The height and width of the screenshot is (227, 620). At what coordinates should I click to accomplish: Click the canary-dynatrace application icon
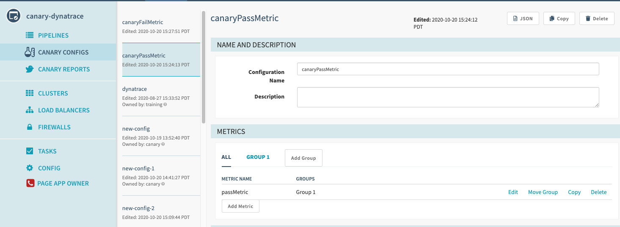pos(14,16)
